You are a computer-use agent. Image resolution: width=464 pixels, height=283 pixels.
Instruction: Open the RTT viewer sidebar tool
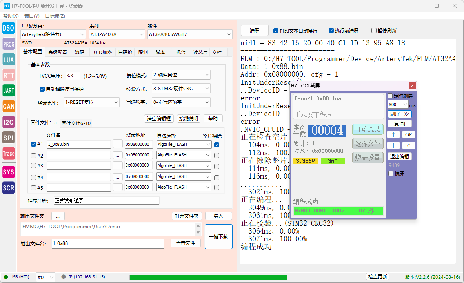pos(8,75)
